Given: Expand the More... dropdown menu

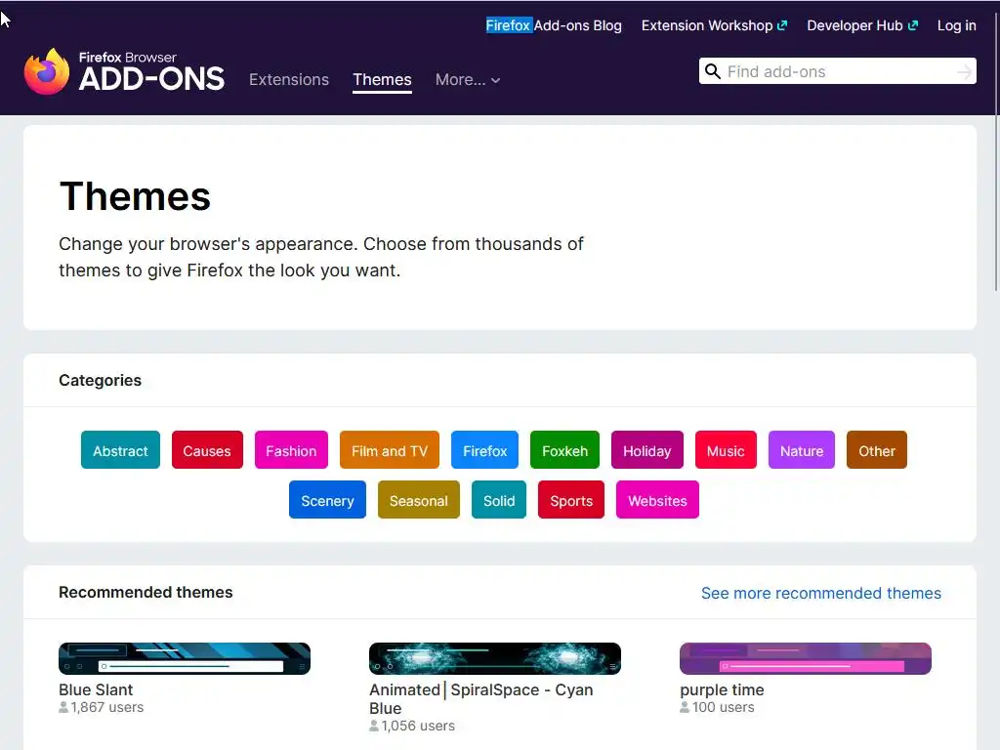Looking at the screenshot, I should [x=468, y=80].
